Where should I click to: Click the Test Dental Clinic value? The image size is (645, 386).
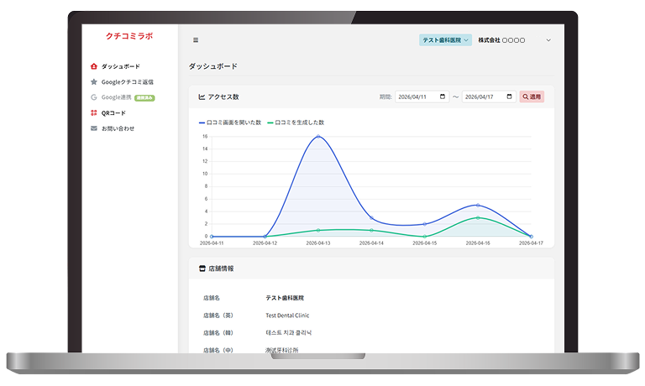[287, 316]
